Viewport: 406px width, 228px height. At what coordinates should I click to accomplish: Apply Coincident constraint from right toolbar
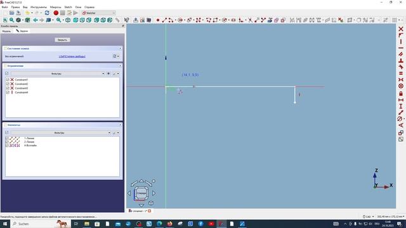point(401,29)
